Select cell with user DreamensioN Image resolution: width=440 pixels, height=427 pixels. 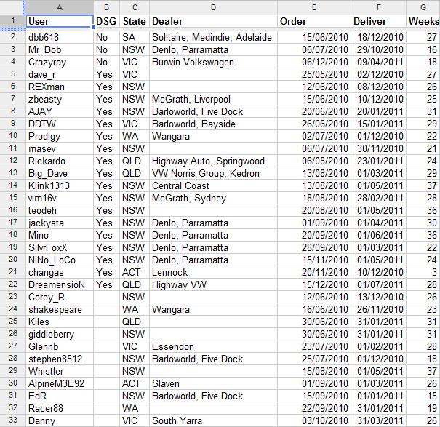[60, 284]
